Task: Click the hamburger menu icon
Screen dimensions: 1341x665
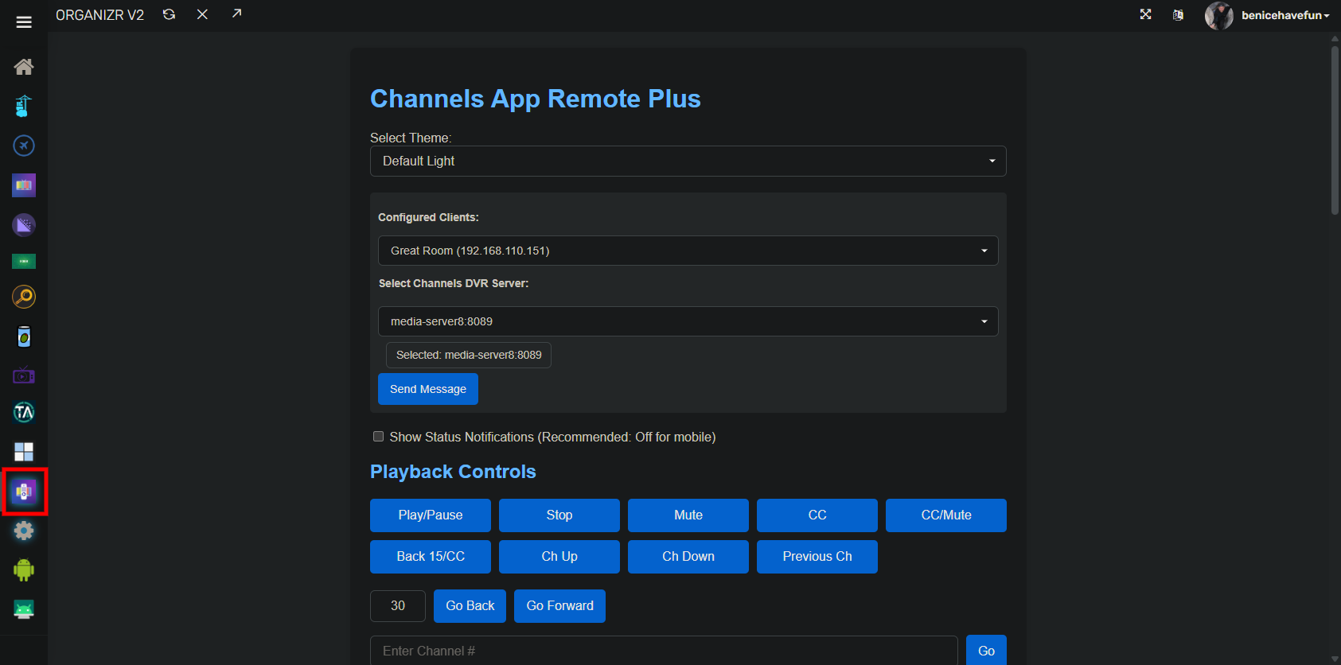Action: pos(24,22)
